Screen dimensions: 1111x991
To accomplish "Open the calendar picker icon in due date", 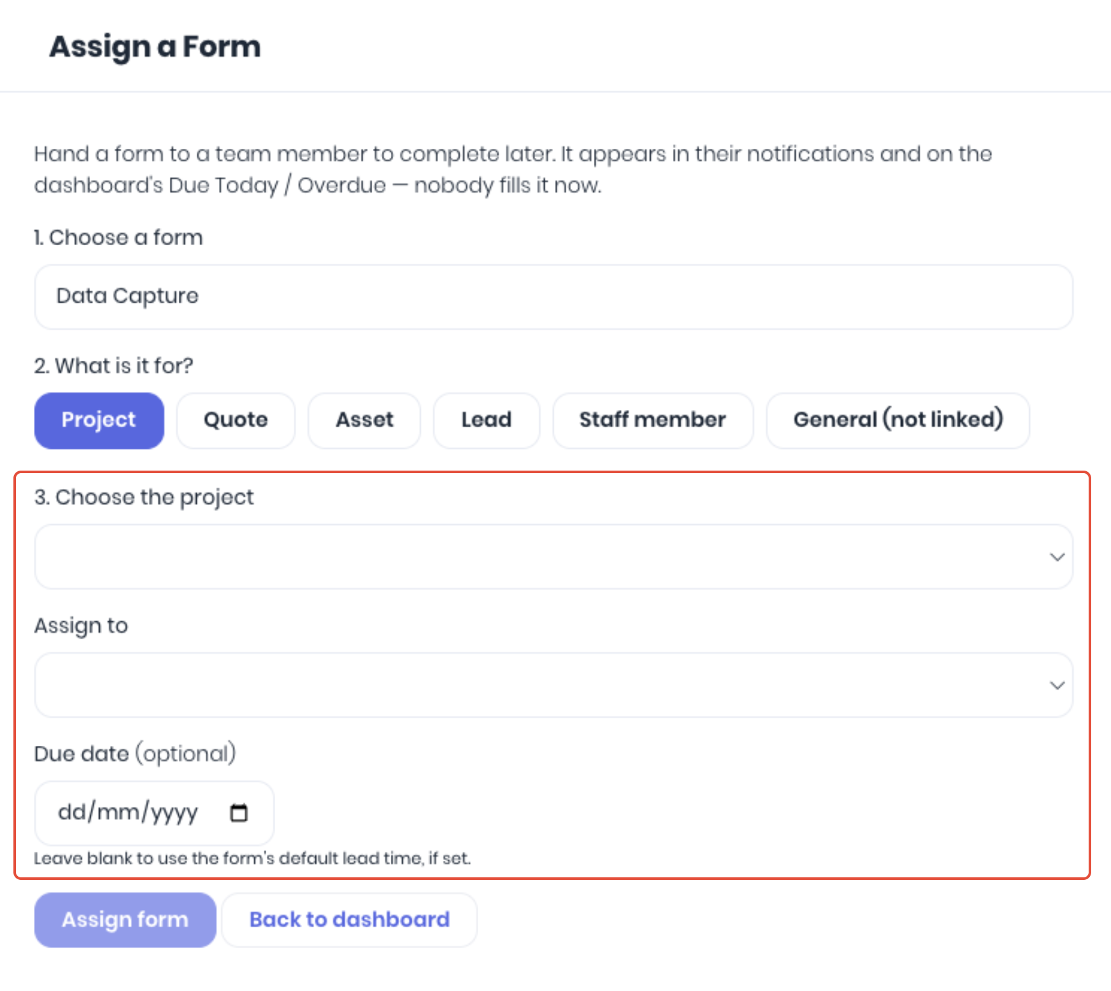I will (x=239, y=813).
